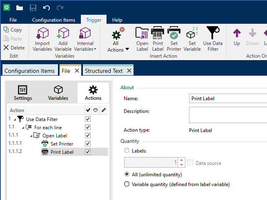Screen dimensions: 267x200
Task: Open the Configuration Items ribbon tab
Action: tap(53, 20)
